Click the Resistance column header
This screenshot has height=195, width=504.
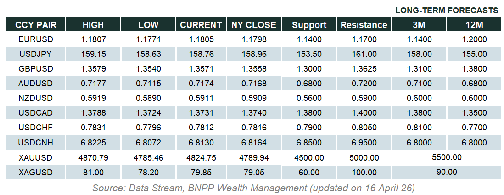point(364,25)
